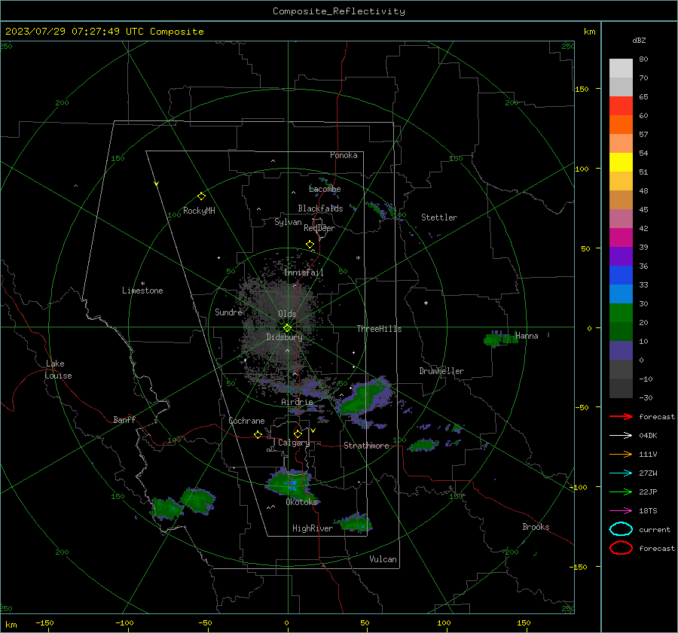The width and height of the screenshot is (678, 633).
Task: Click the Sundre town label
Action: coord(228,312)
